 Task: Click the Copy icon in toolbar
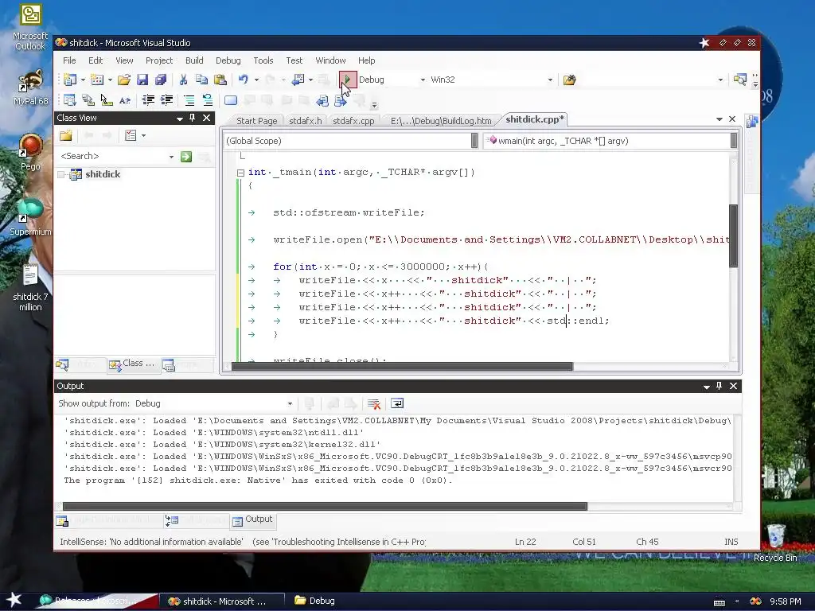tap(201, 80)
